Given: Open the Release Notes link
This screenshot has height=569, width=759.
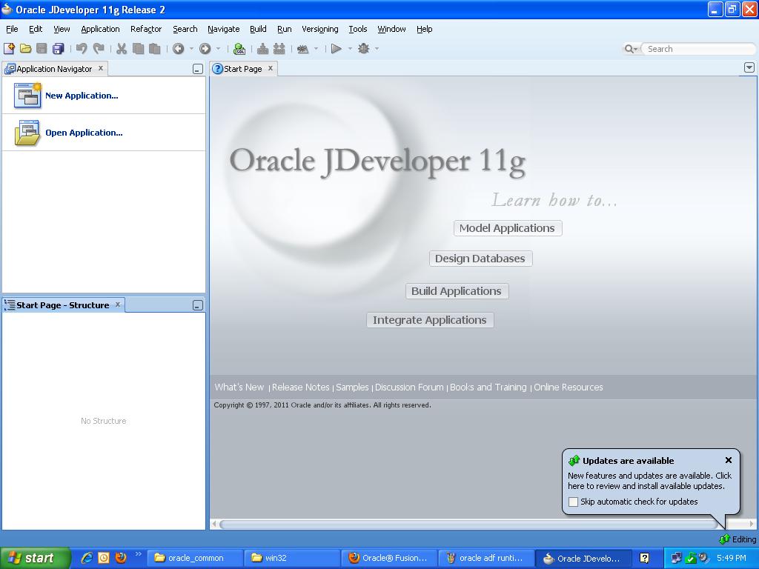Looking at the screenshot, I should [301, 387].
